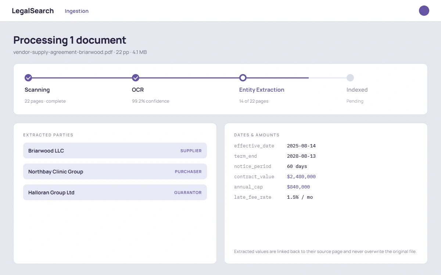Go to LegalSearch home logo
The width and height of the screenshot is (441, 275).
[x=33, y=11]
